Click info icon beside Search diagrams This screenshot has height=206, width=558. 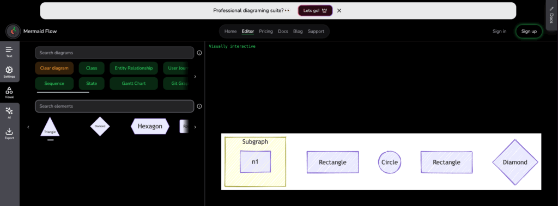199,53
